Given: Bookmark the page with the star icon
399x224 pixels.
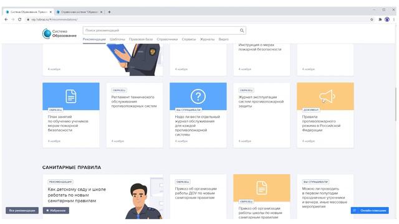Looking at the screenshot, I should 372,19.
